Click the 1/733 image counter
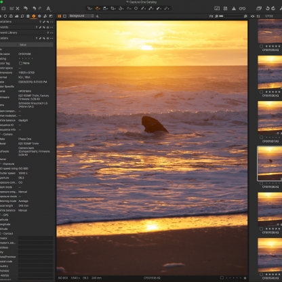This screenshot has width=282, height=282. click(269, 16)
